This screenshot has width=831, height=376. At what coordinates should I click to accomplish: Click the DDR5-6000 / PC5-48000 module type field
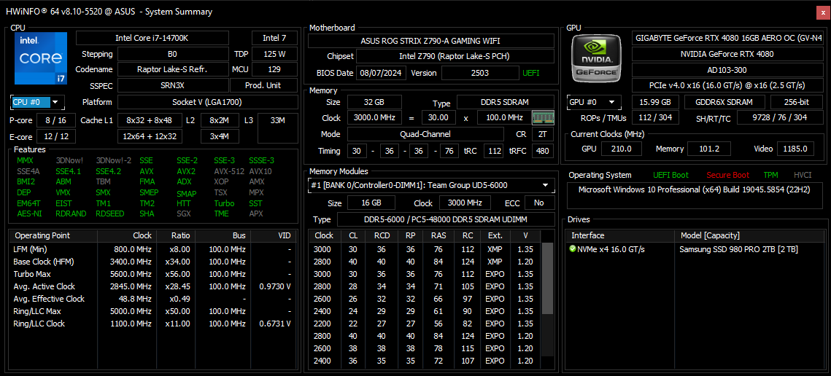[446, 220]
